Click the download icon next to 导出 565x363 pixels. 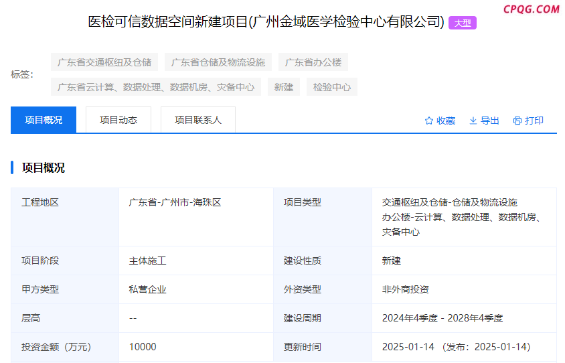473,121
